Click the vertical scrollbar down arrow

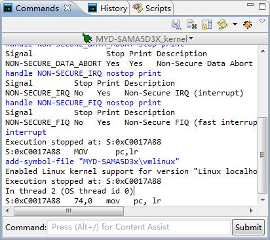tap(263, 200)
